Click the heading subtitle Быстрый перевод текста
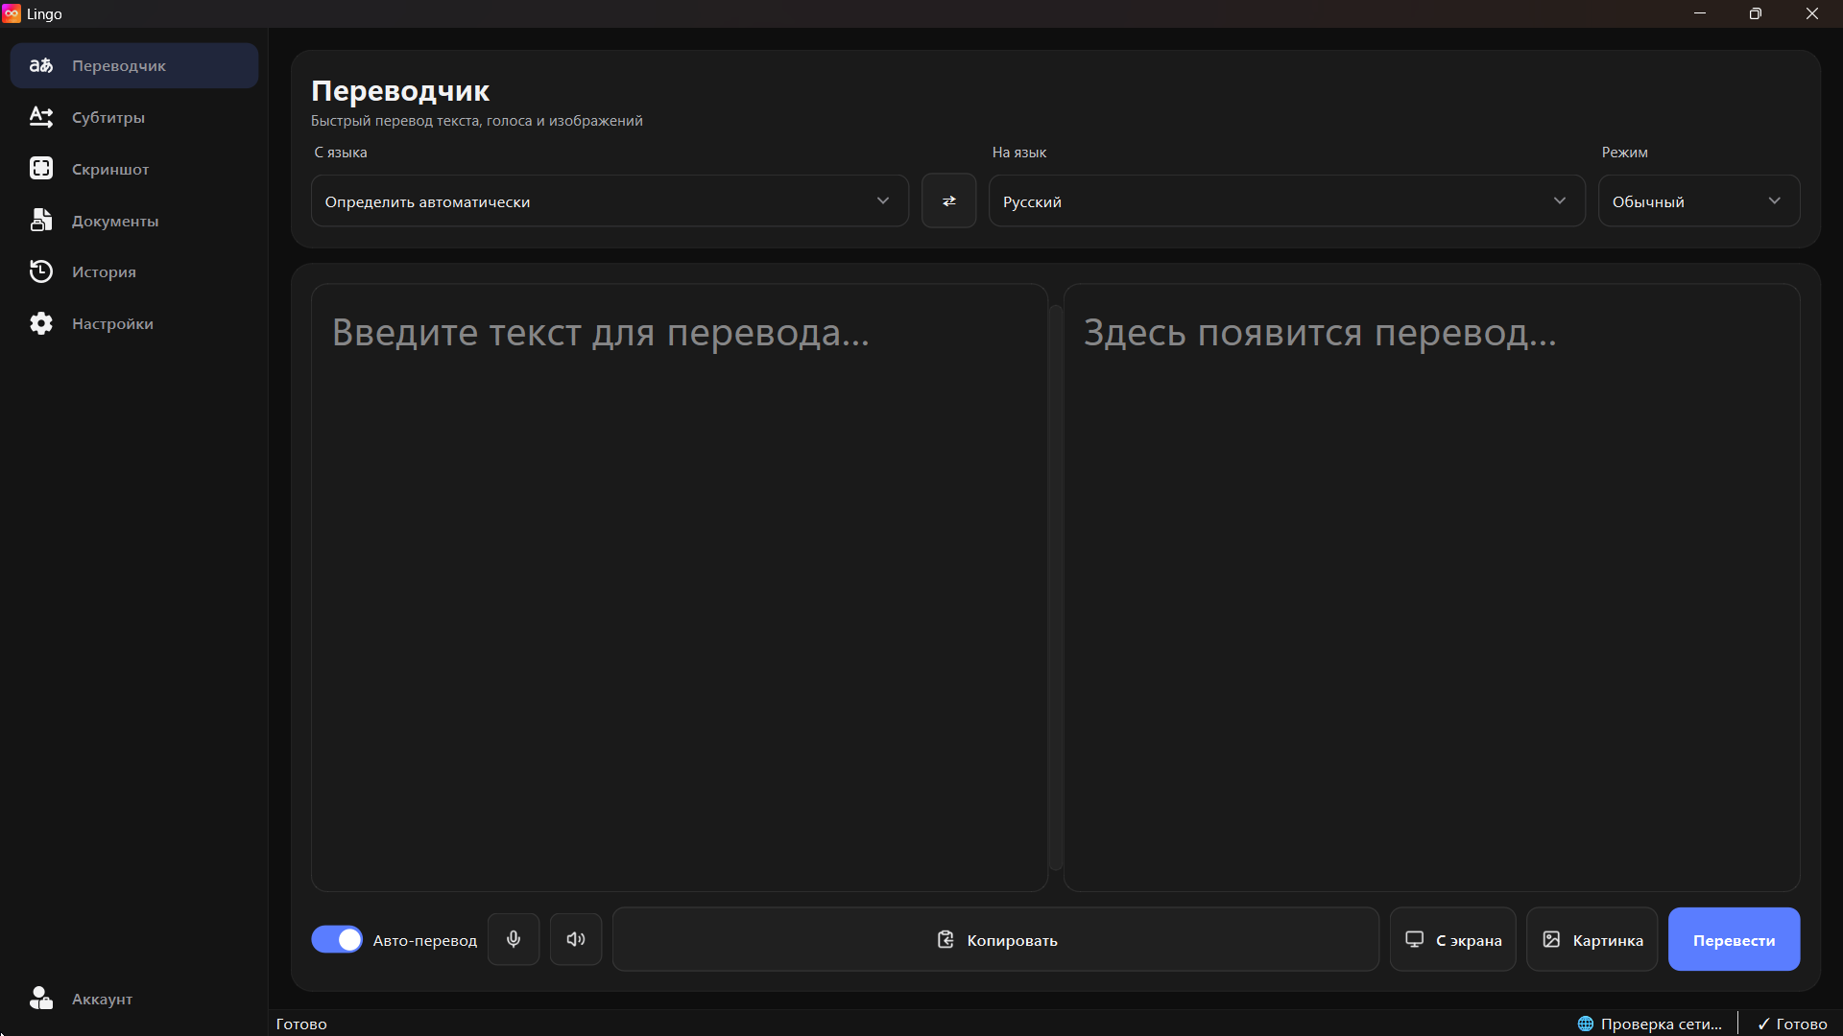This screenshot has width=1843, height=1036. click(x=477, y=121)
